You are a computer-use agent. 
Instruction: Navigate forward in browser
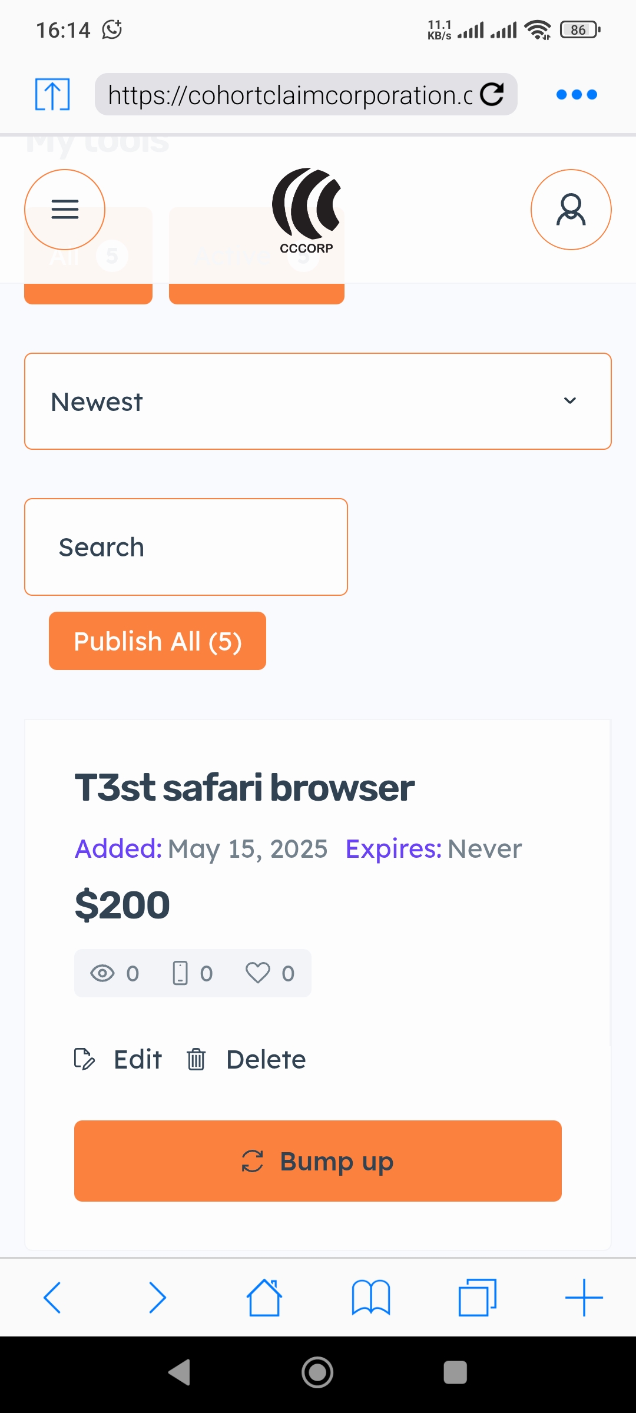tap(158, 1297)
